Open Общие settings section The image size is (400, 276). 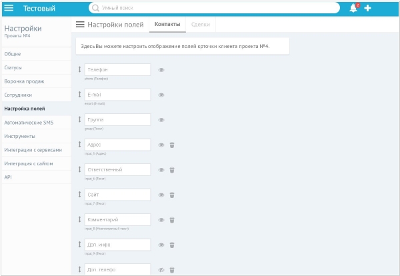(36, 54)
